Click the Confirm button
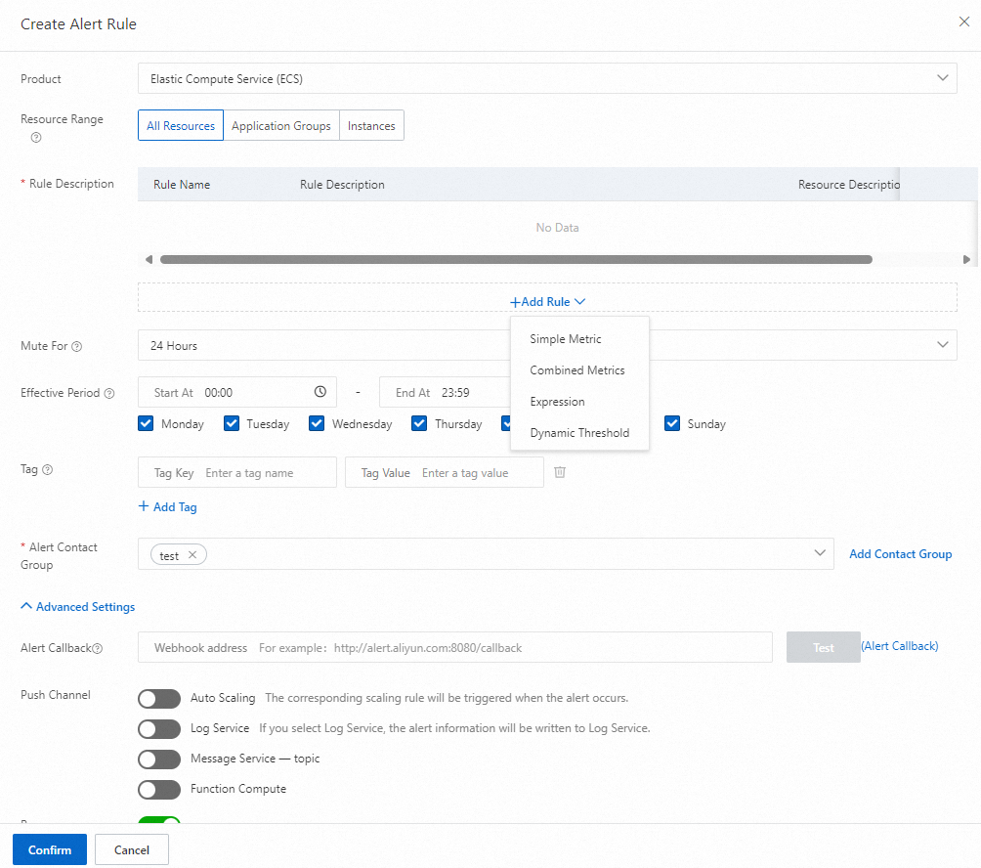The height and width of the screenshot is (868, 981). pos(50,849)
